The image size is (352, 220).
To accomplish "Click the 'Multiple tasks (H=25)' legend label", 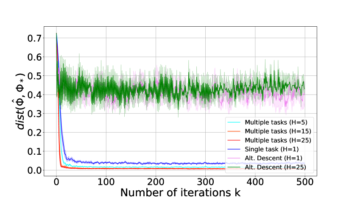I will [x=278, y=140].
